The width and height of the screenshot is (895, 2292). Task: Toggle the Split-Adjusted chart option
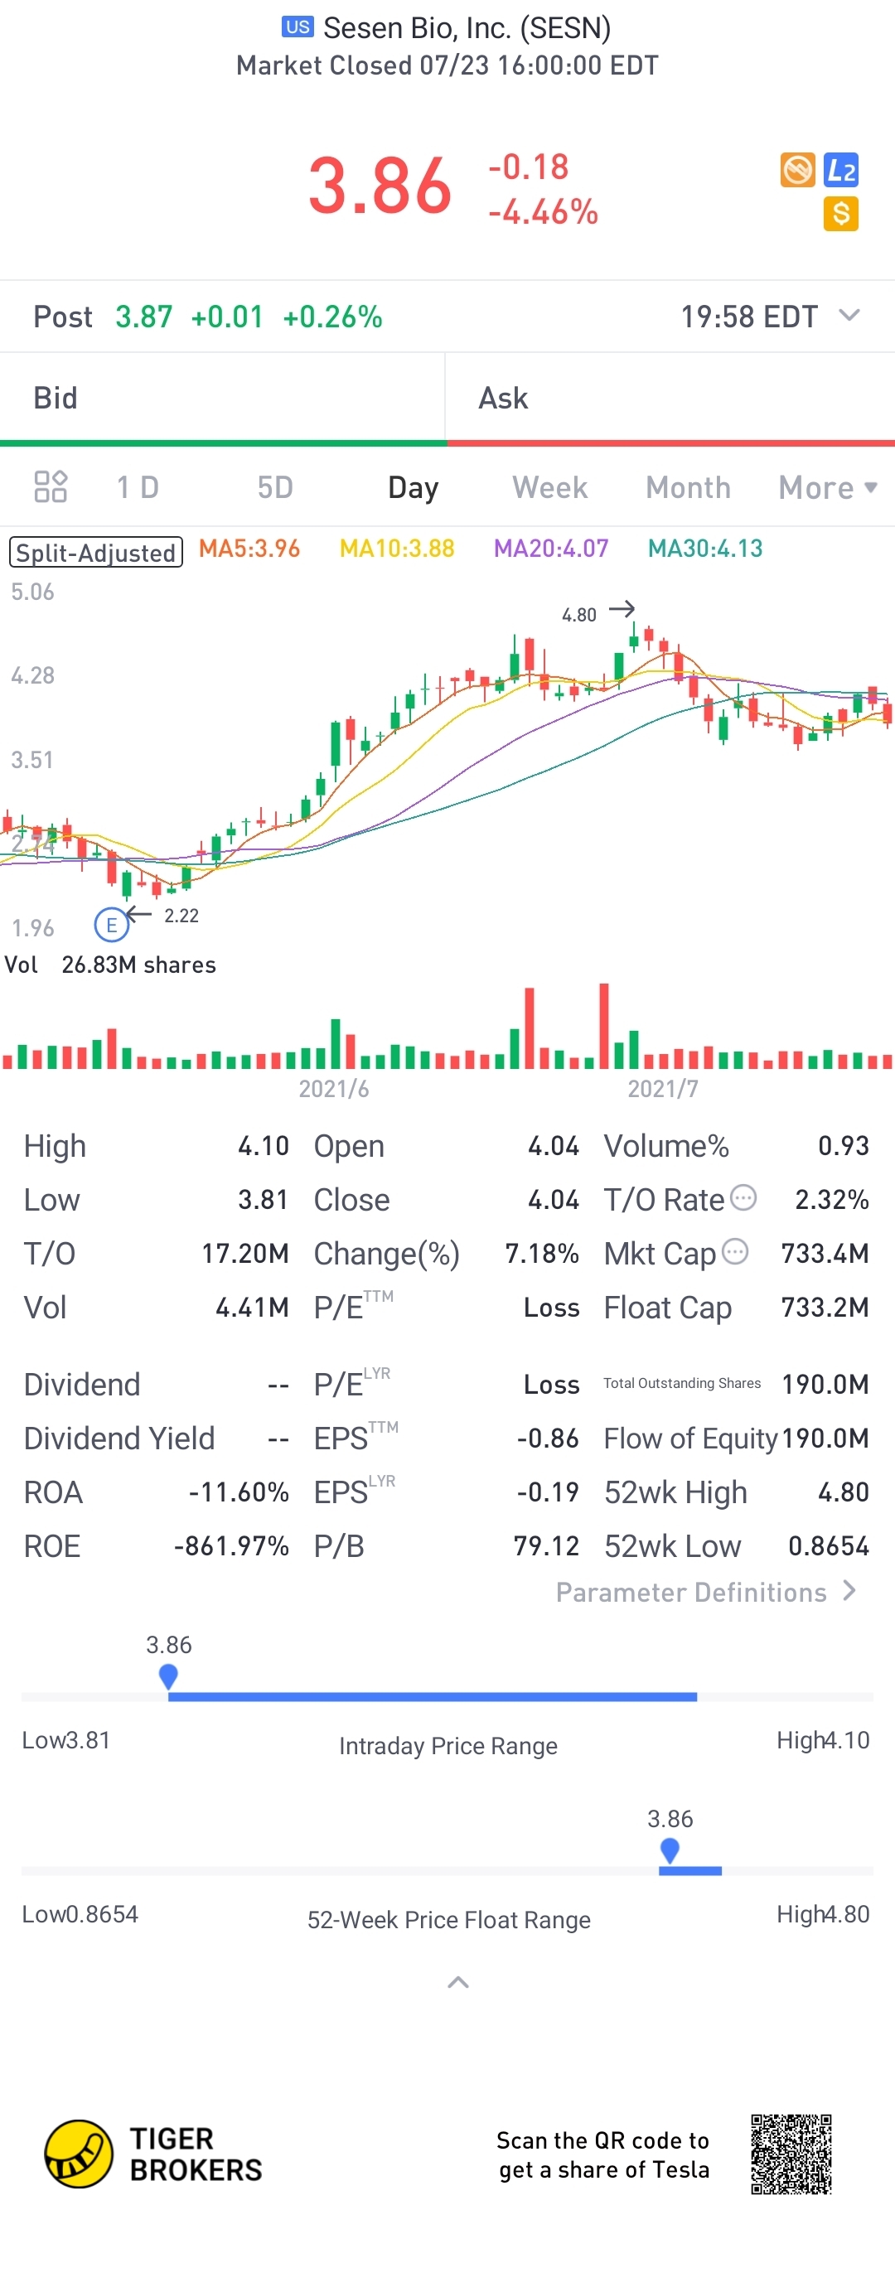[x=96, y=553]
